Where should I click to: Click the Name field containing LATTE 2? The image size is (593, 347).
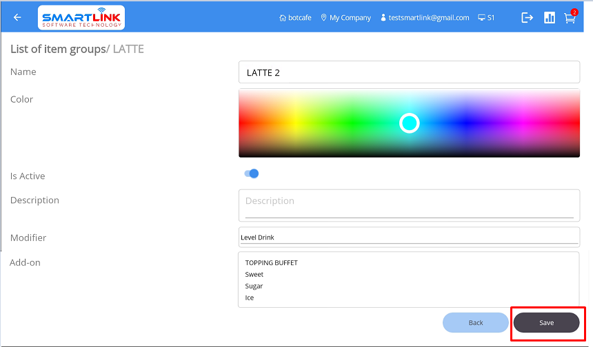pos(409,72)
